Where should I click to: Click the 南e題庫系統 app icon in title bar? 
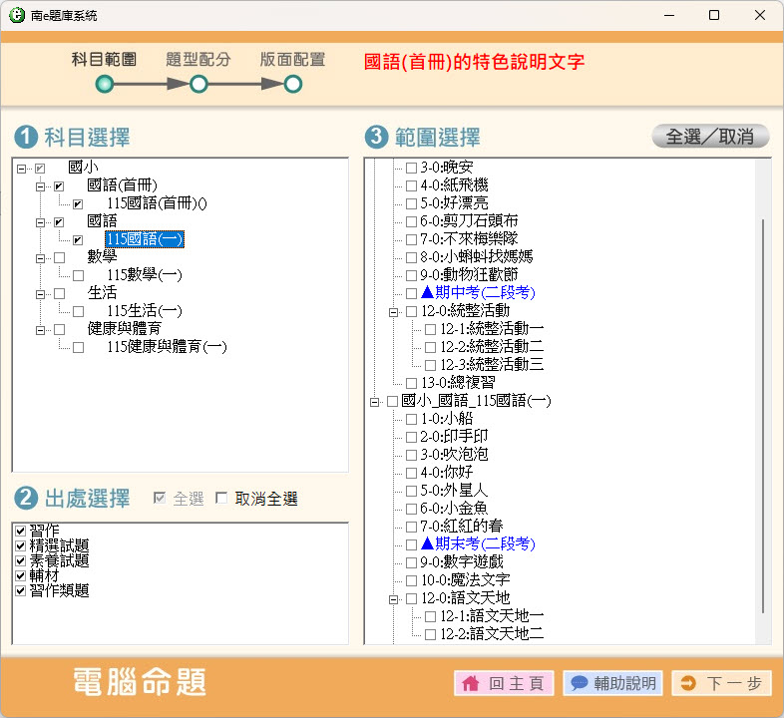(x=17, y=15)
